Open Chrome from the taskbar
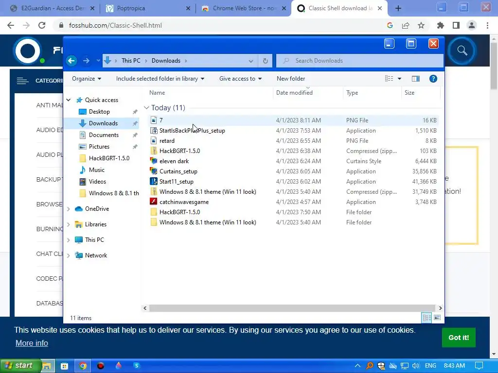 83,366
